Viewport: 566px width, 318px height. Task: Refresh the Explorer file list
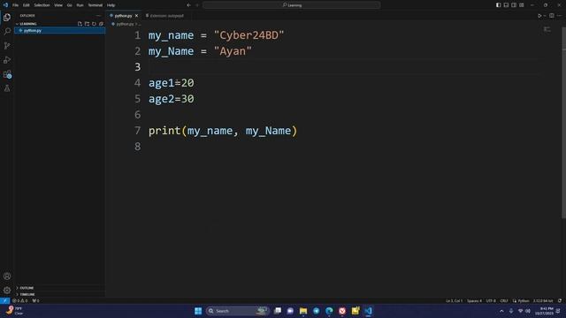click(x=94, y=24)
